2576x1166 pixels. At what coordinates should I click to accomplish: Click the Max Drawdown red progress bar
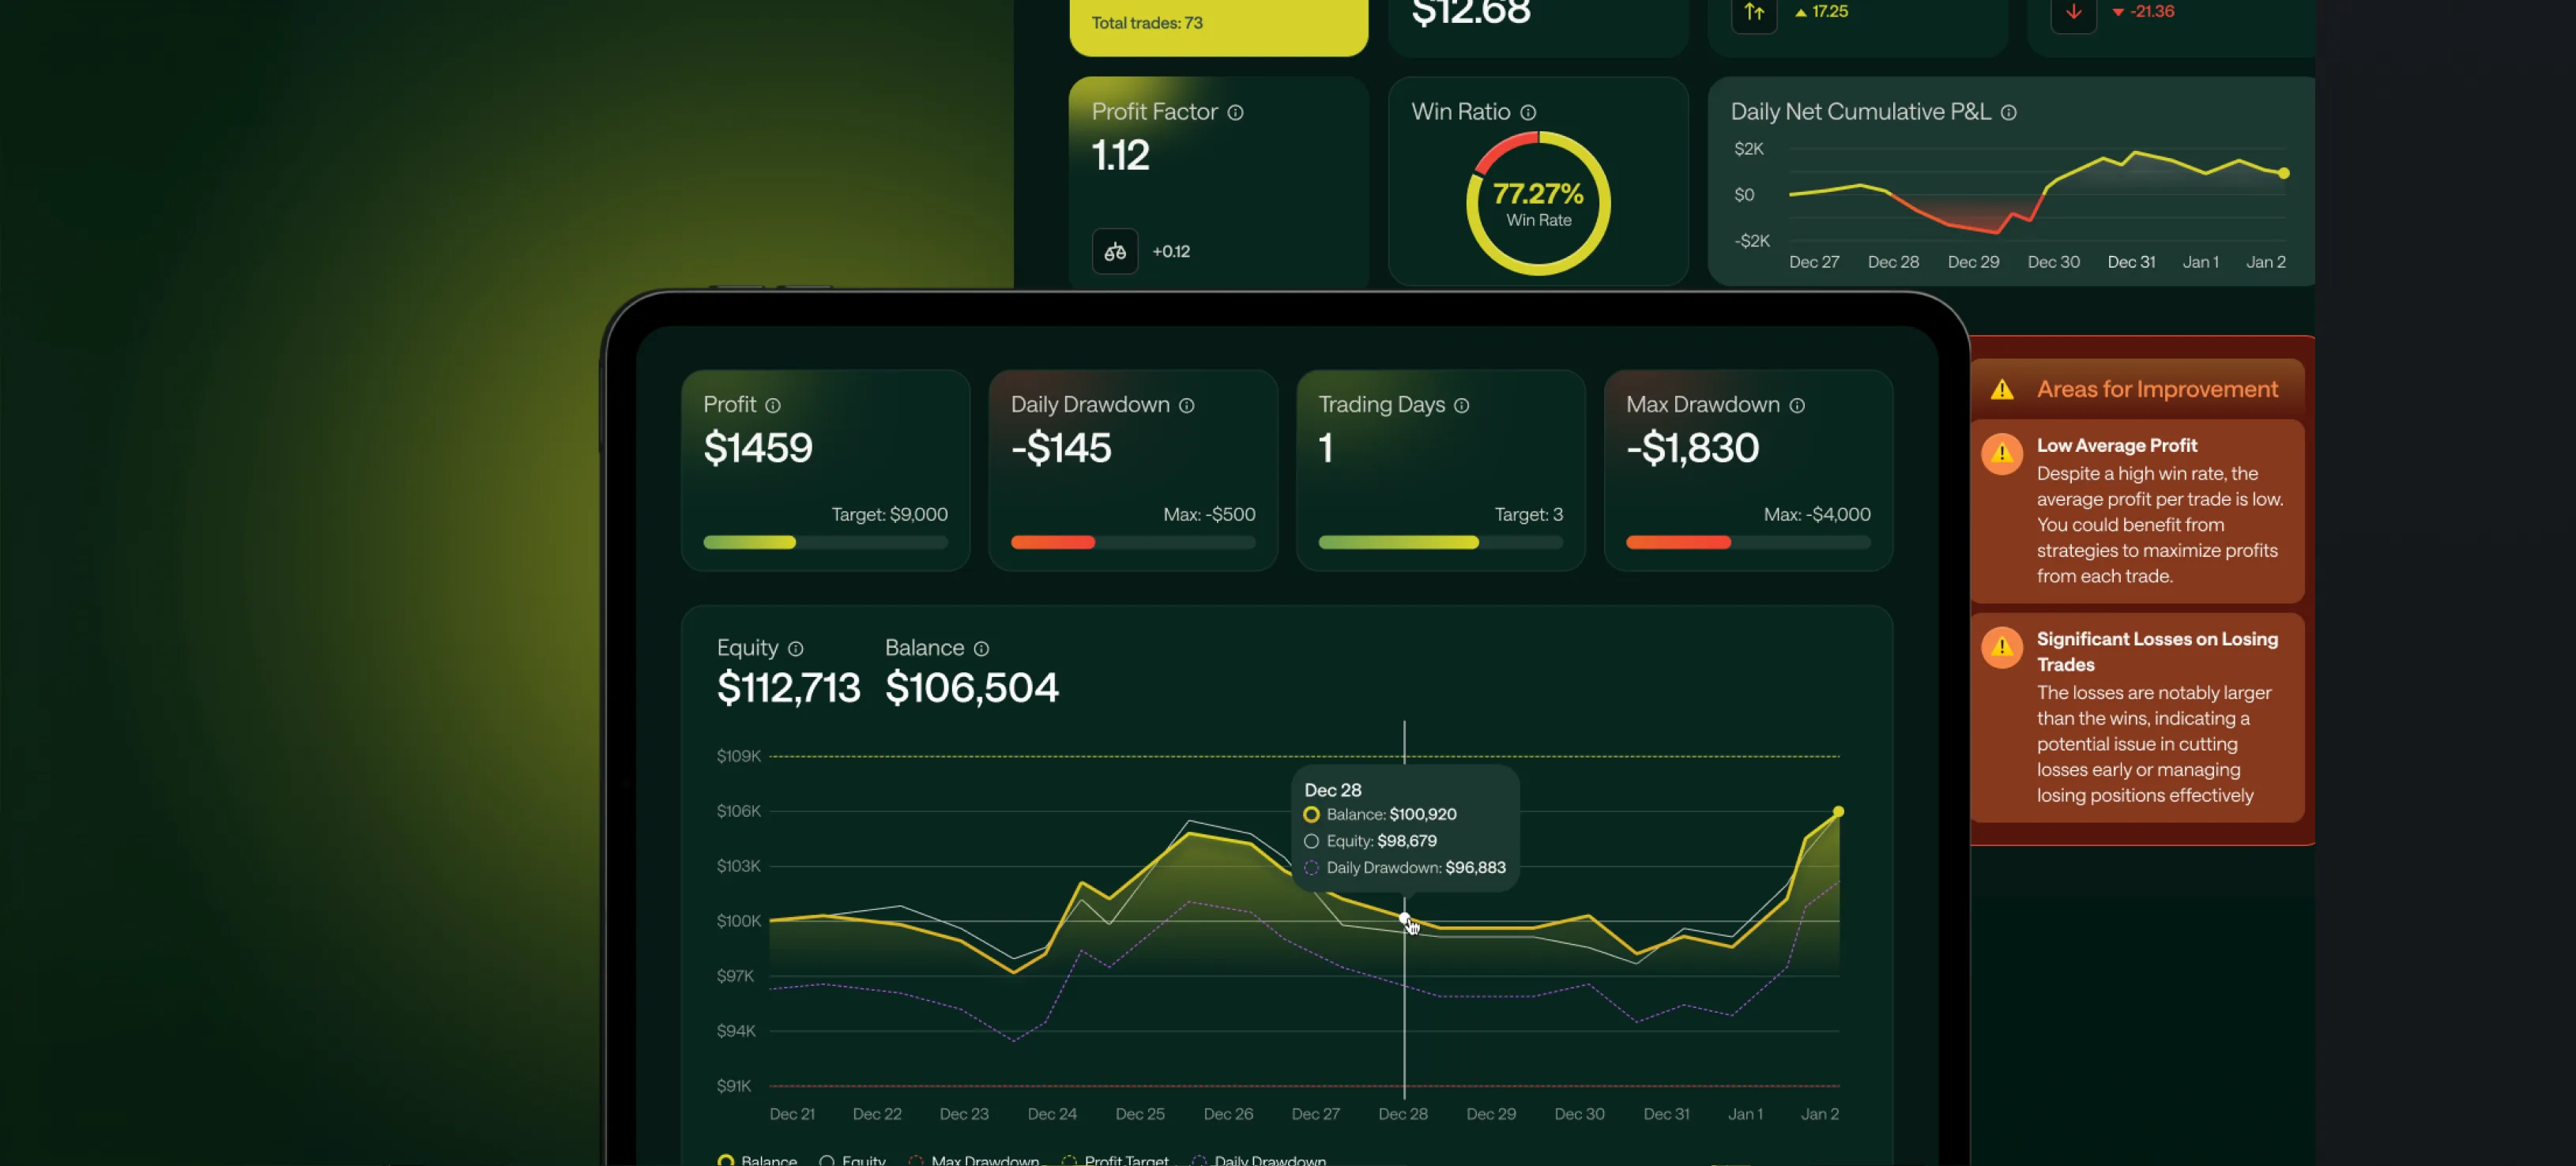coord(1748,543)
